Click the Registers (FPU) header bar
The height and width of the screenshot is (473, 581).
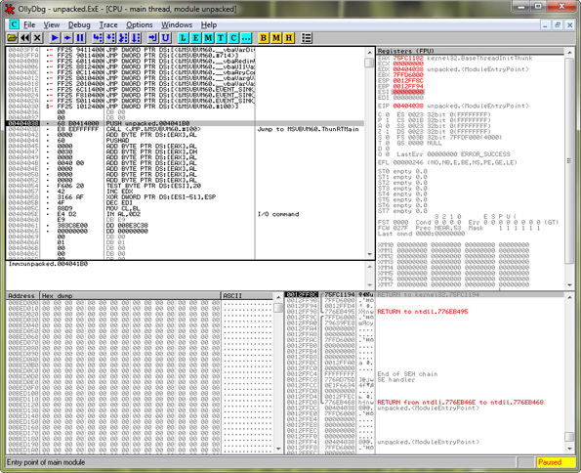pos(471,51)
